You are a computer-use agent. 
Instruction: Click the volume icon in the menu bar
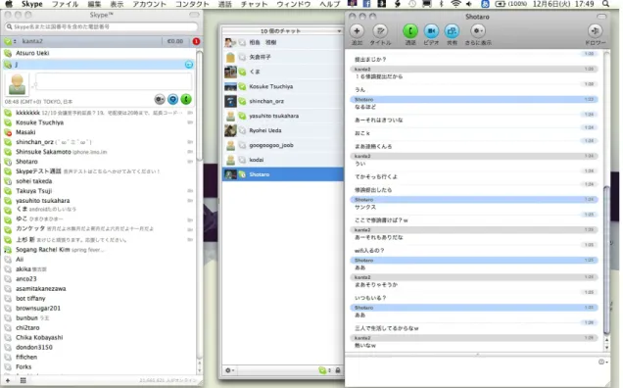469,4
